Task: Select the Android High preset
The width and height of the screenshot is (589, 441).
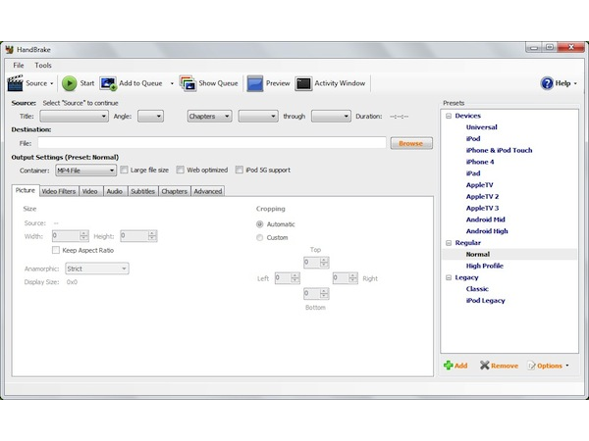Action: 487,231
